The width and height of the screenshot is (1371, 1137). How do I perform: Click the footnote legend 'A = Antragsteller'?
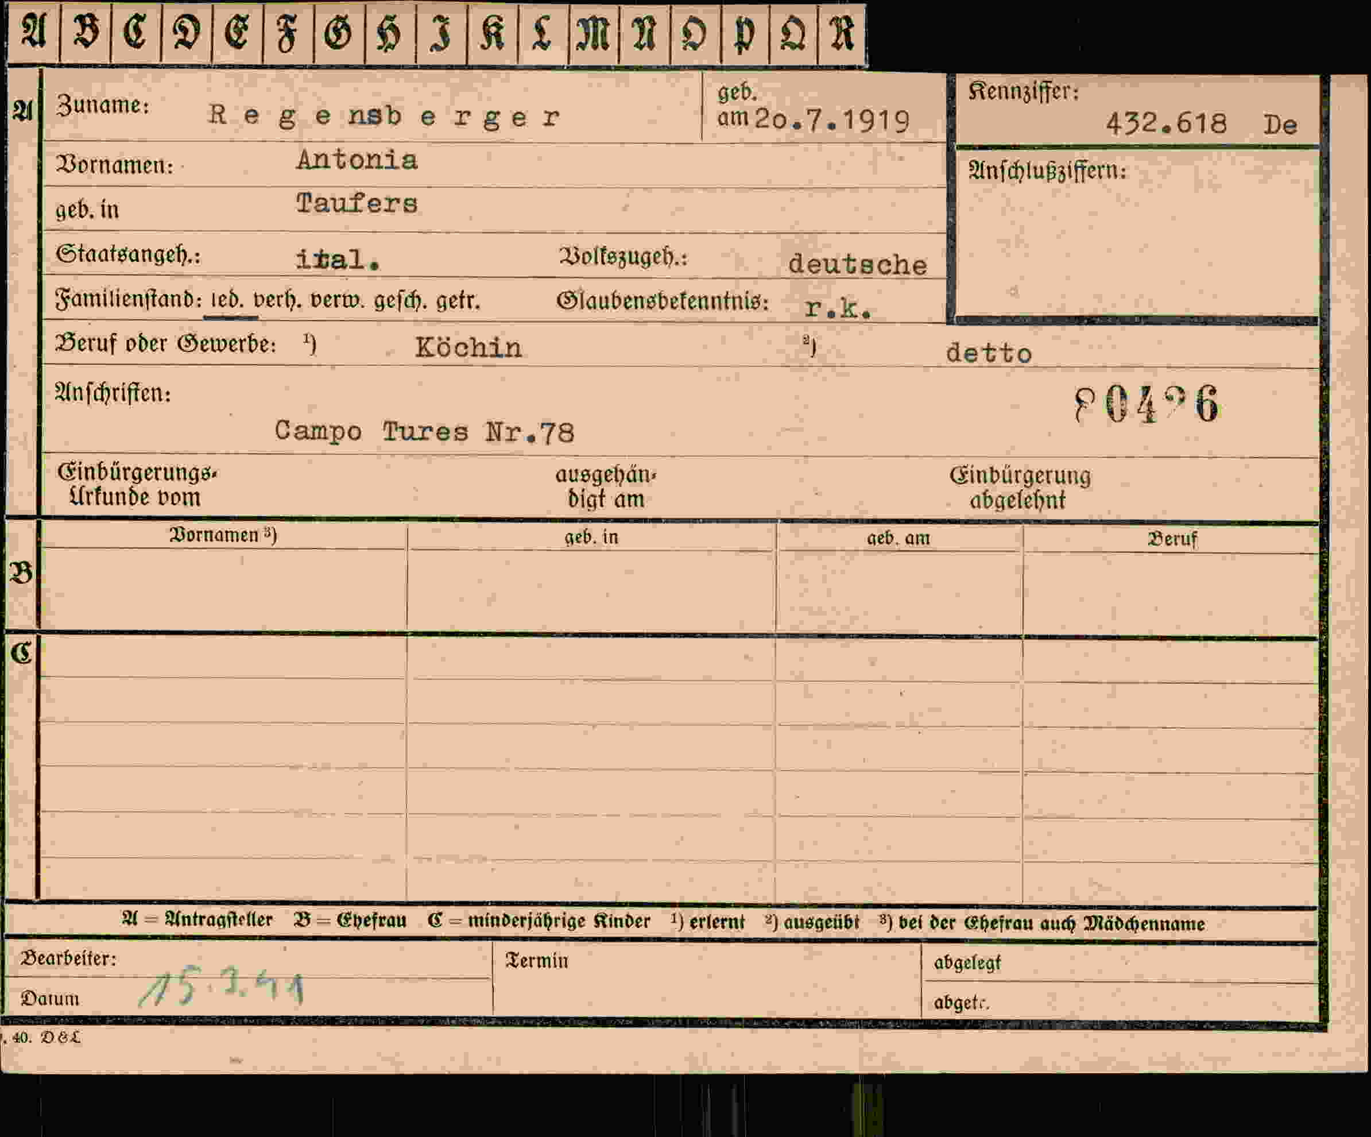[x=197, y=919]
